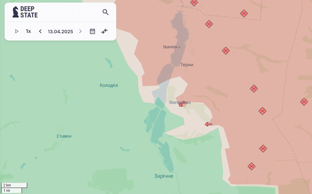The width and height of the screenshot is (312, 194).
Task: Go to the previous date
Action: (x=40, y=31)
